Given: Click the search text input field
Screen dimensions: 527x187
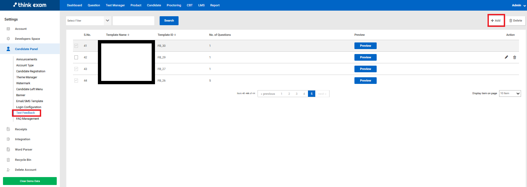Looking at the screenshot, I should pyautogui.click(x=133, y=21).
